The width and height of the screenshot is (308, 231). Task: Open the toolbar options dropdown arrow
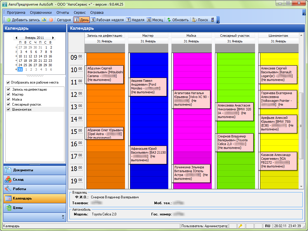(x=218, y=21)
